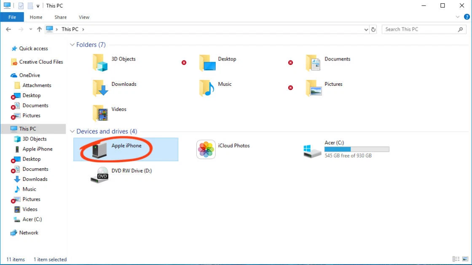Screen dimensions: 472x265
Task: Open the Network item in sidebar
Action: click(28, 233)
